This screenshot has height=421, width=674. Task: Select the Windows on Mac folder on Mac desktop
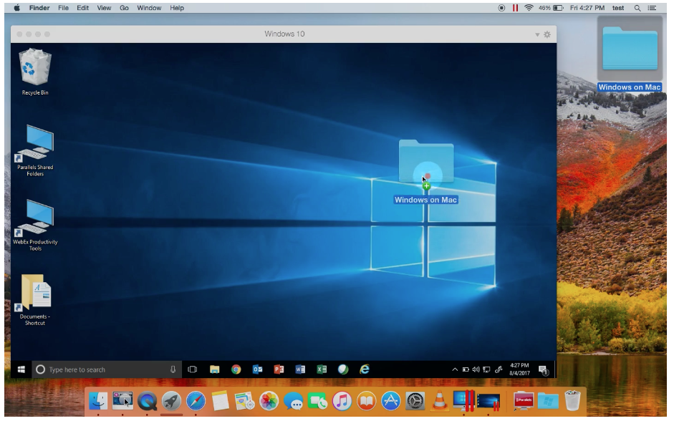[x=630, y=55]
